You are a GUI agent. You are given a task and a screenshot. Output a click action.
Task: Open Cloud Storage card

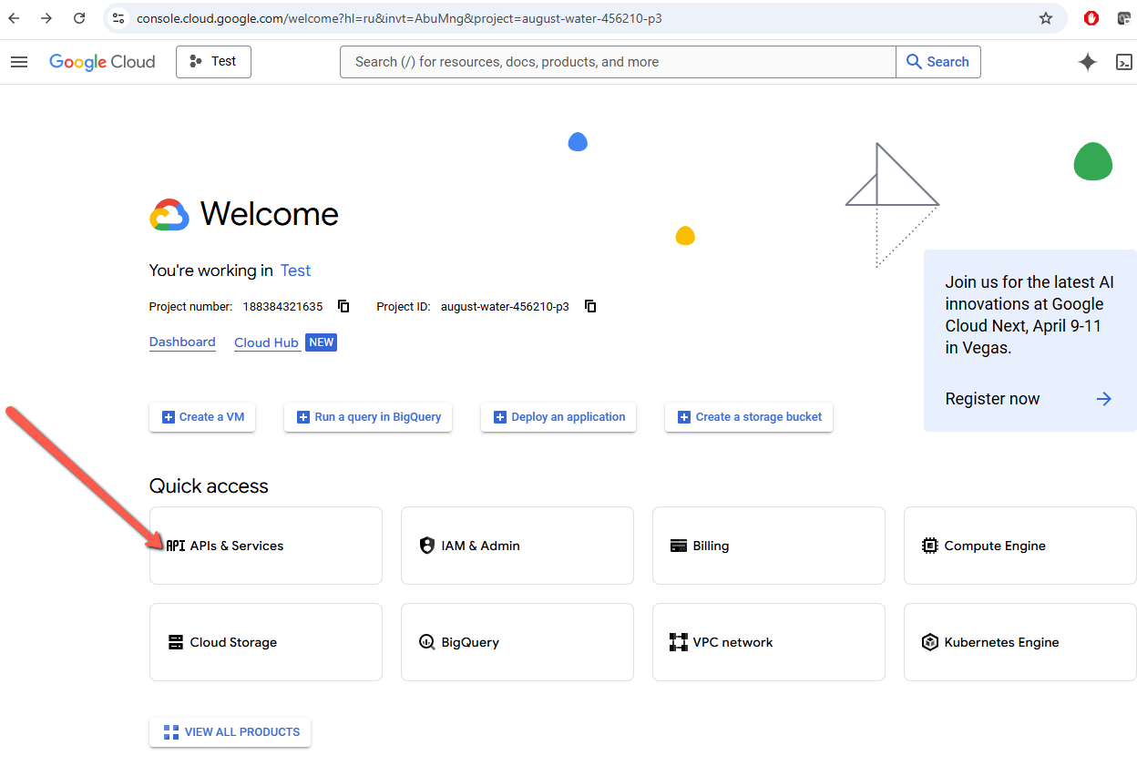pos(266,642)
